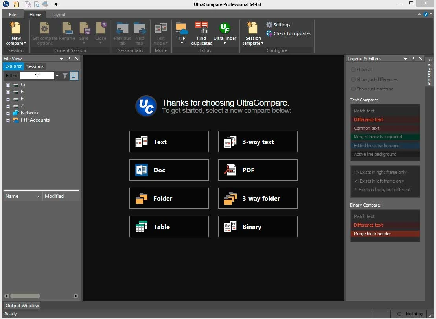This screenshot has width=436, height=319.
Task: Click the Text mode icon
Action: [160, 28]
